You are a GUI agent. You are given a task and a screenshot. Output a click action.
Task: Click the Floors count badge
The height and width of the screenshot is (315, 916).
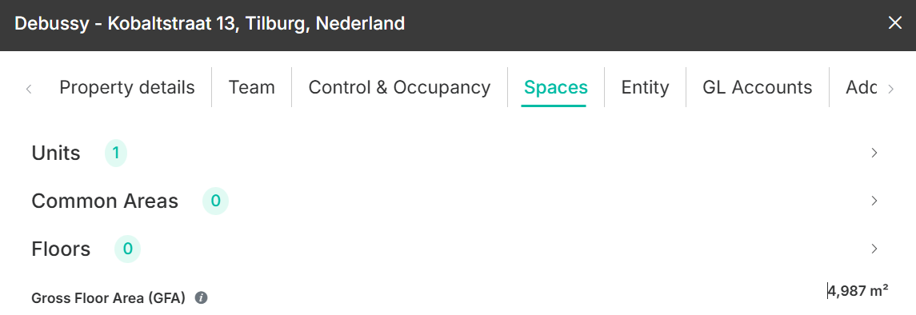(x=127, y=249)
